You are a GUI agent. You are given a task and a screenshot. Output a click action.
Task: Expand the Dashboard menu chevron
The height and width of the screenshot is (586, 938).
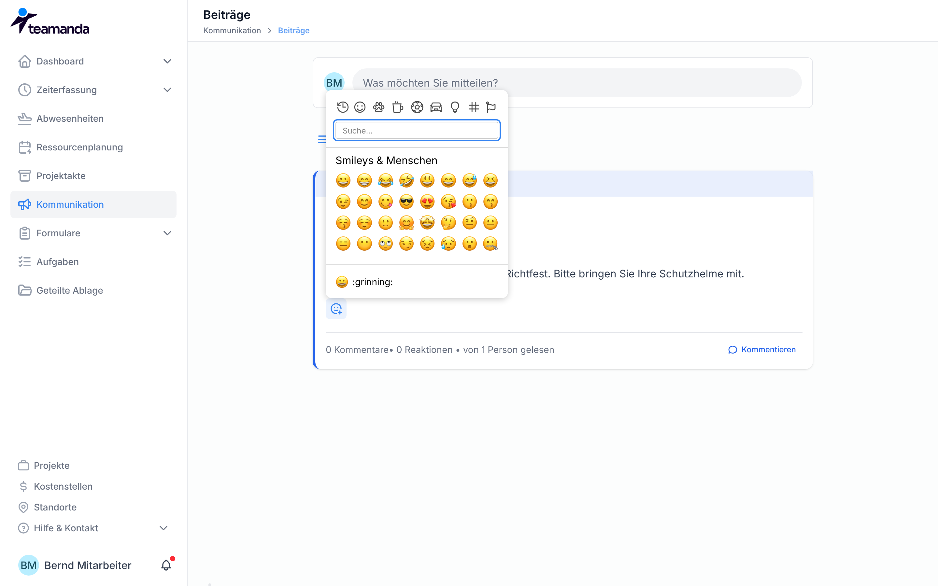click(x=167, y=61)
